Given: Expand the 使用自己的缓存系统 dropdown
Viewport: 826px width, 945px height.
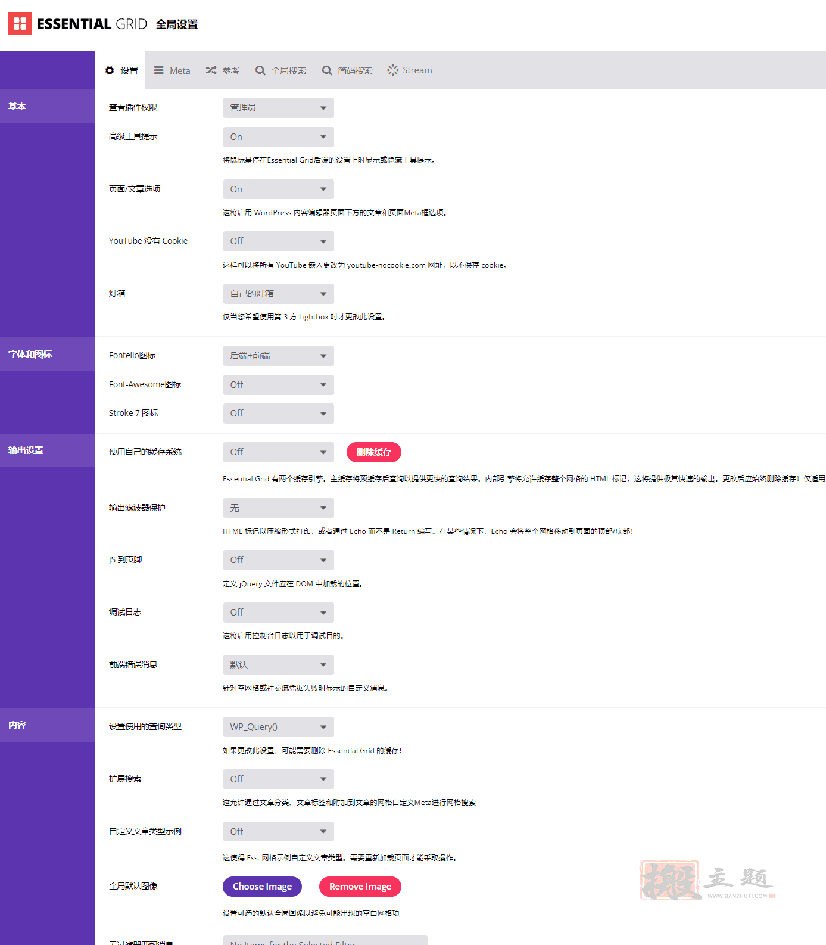Looking at the screenshot, I should (278, 452).
